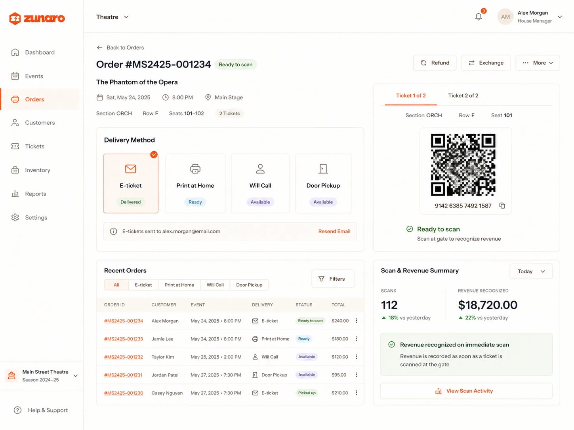Click the Exchange button
Screen dimensions: 574x430
(486, 63)
